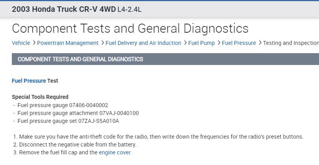
Task: Click the Vehicle breadcrumb link
Action: 21,43
